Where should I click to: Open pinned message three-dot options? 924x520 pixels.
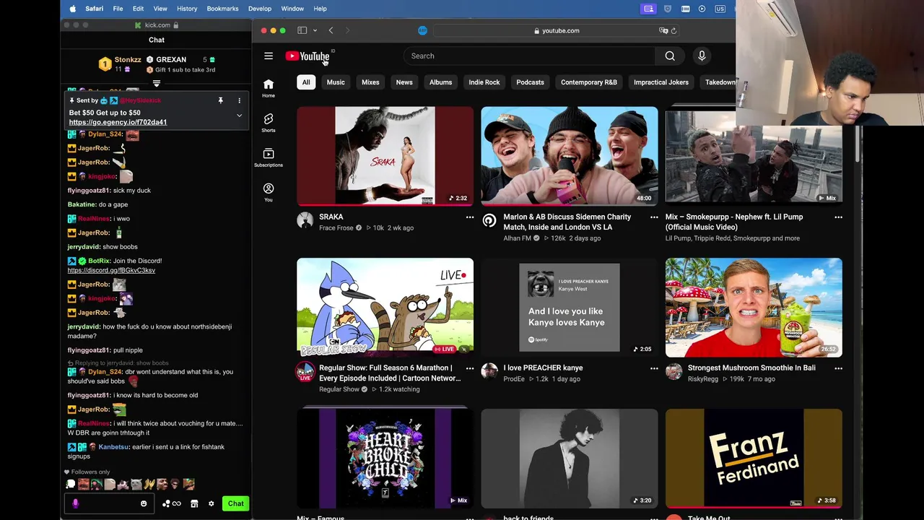tap(239, 100)
